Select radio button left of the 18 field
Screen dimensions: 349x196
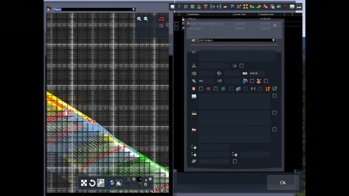pos(134,179)
